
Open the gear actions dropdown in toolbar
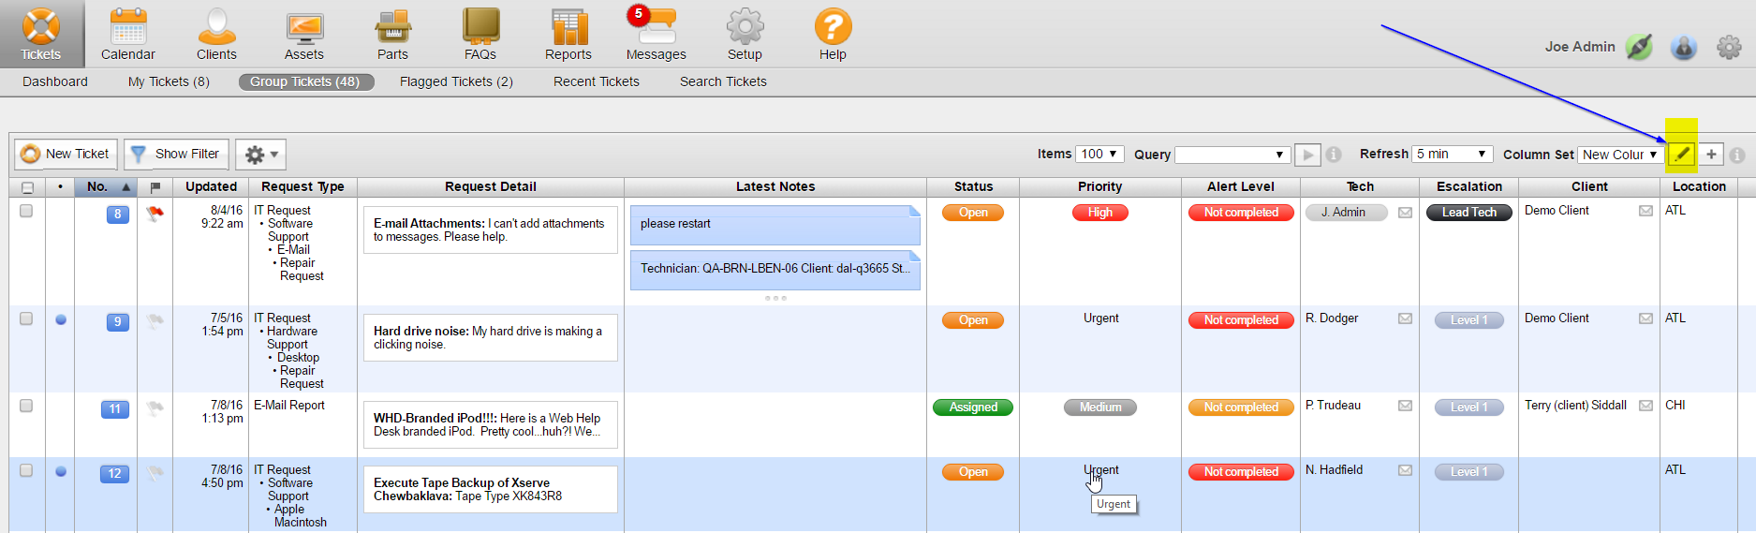(260, 155)
